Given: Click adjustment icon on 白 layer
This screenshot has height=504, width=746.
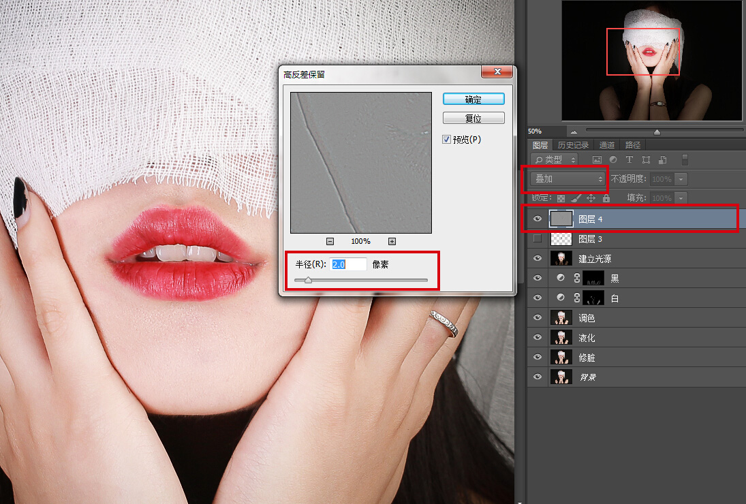Looking at the screenshot, I should pyautogui.click(x=561, y=297).
